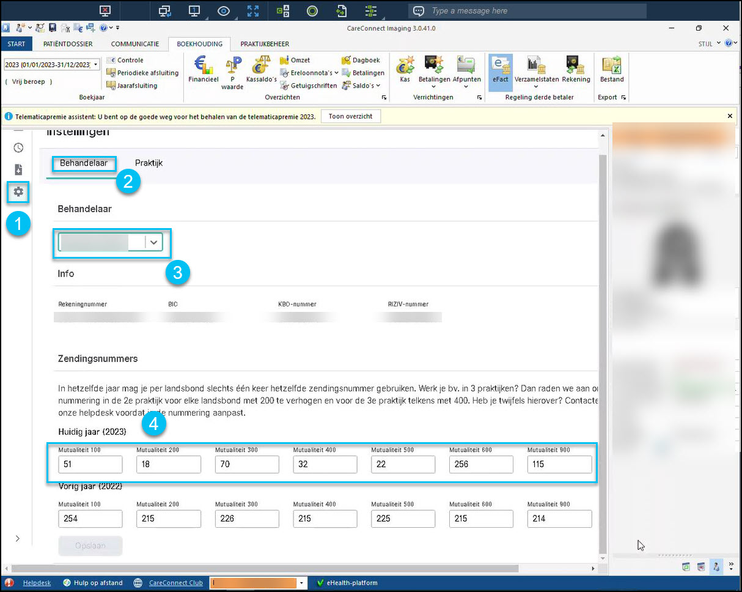Image resolution: width=742 pixels, height=592 pixels.
Task: Click the eHealth-platform status indicator
Action: pyautogui.click(x=347, y=583)
